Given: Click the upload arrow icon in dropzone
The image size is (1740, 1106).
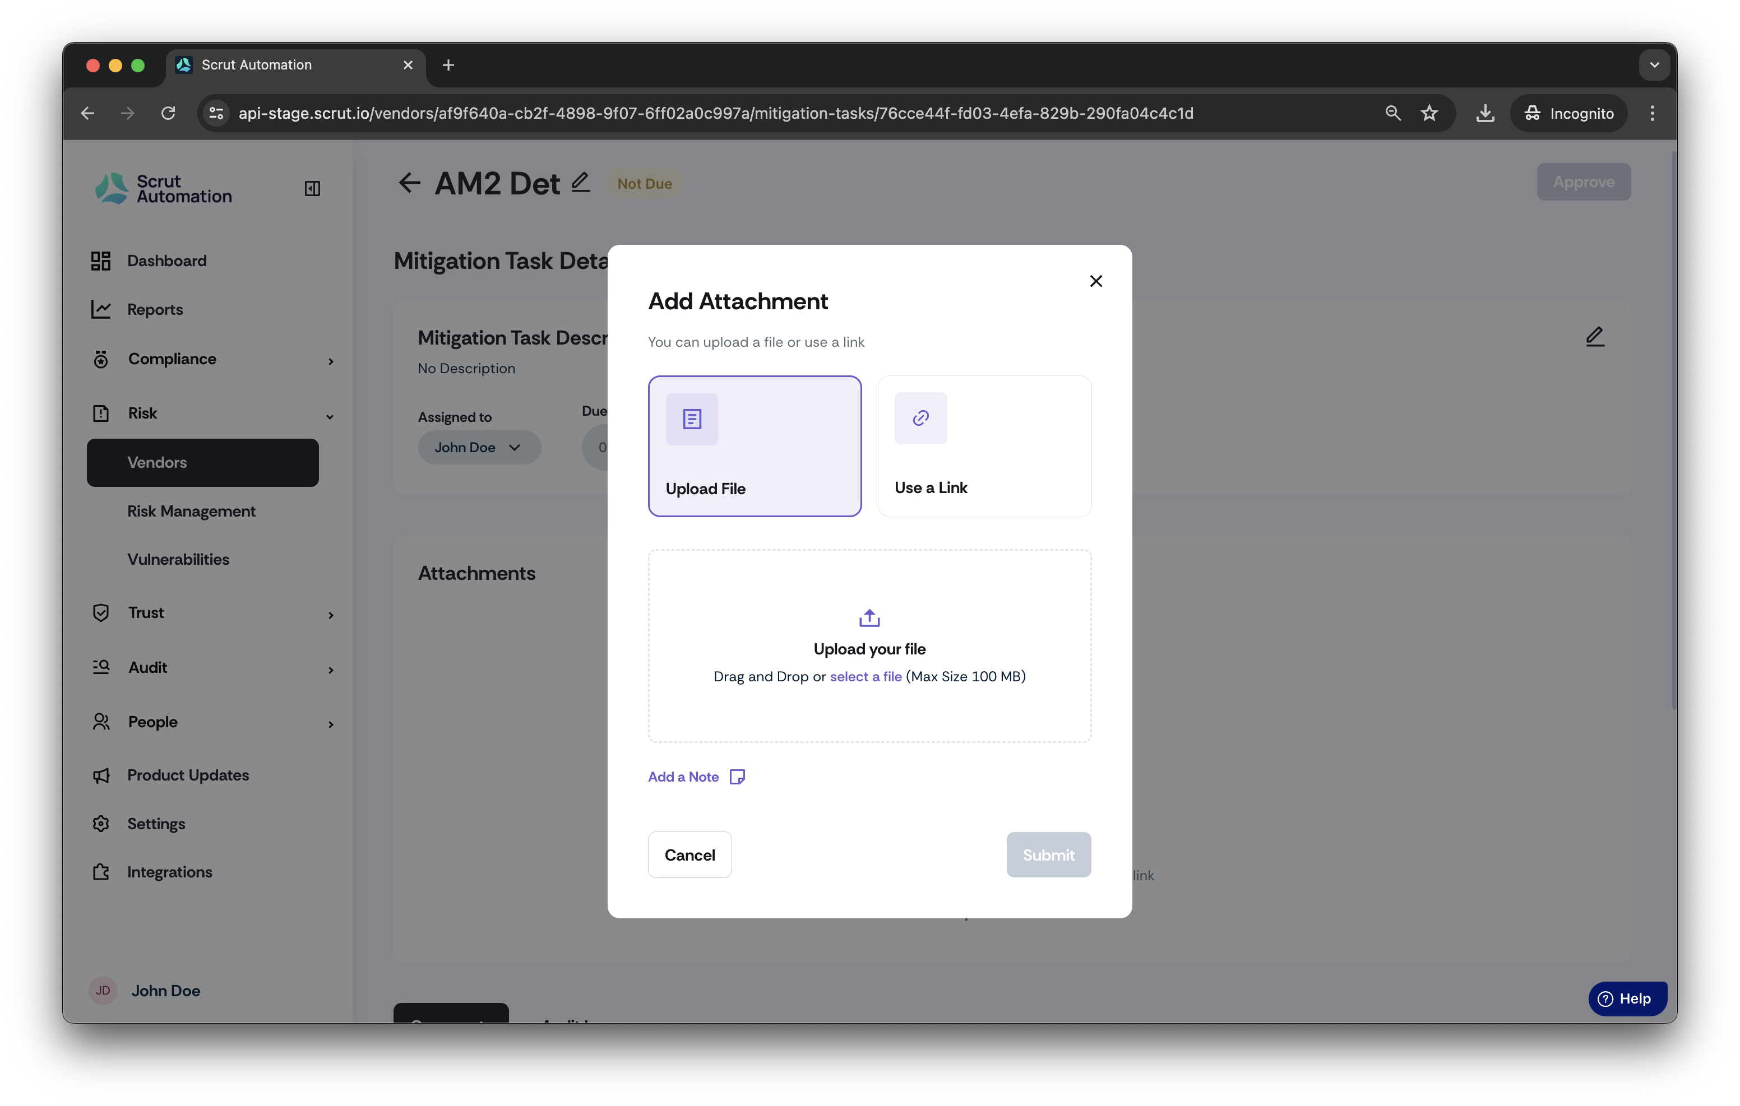Looking at the screenshot, I should [x=869, y=617].
